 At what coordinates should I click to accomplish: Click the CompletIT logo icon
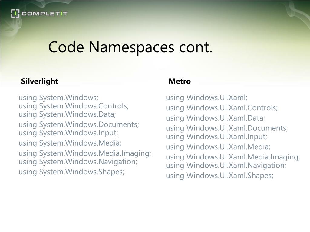click(15, 13)
